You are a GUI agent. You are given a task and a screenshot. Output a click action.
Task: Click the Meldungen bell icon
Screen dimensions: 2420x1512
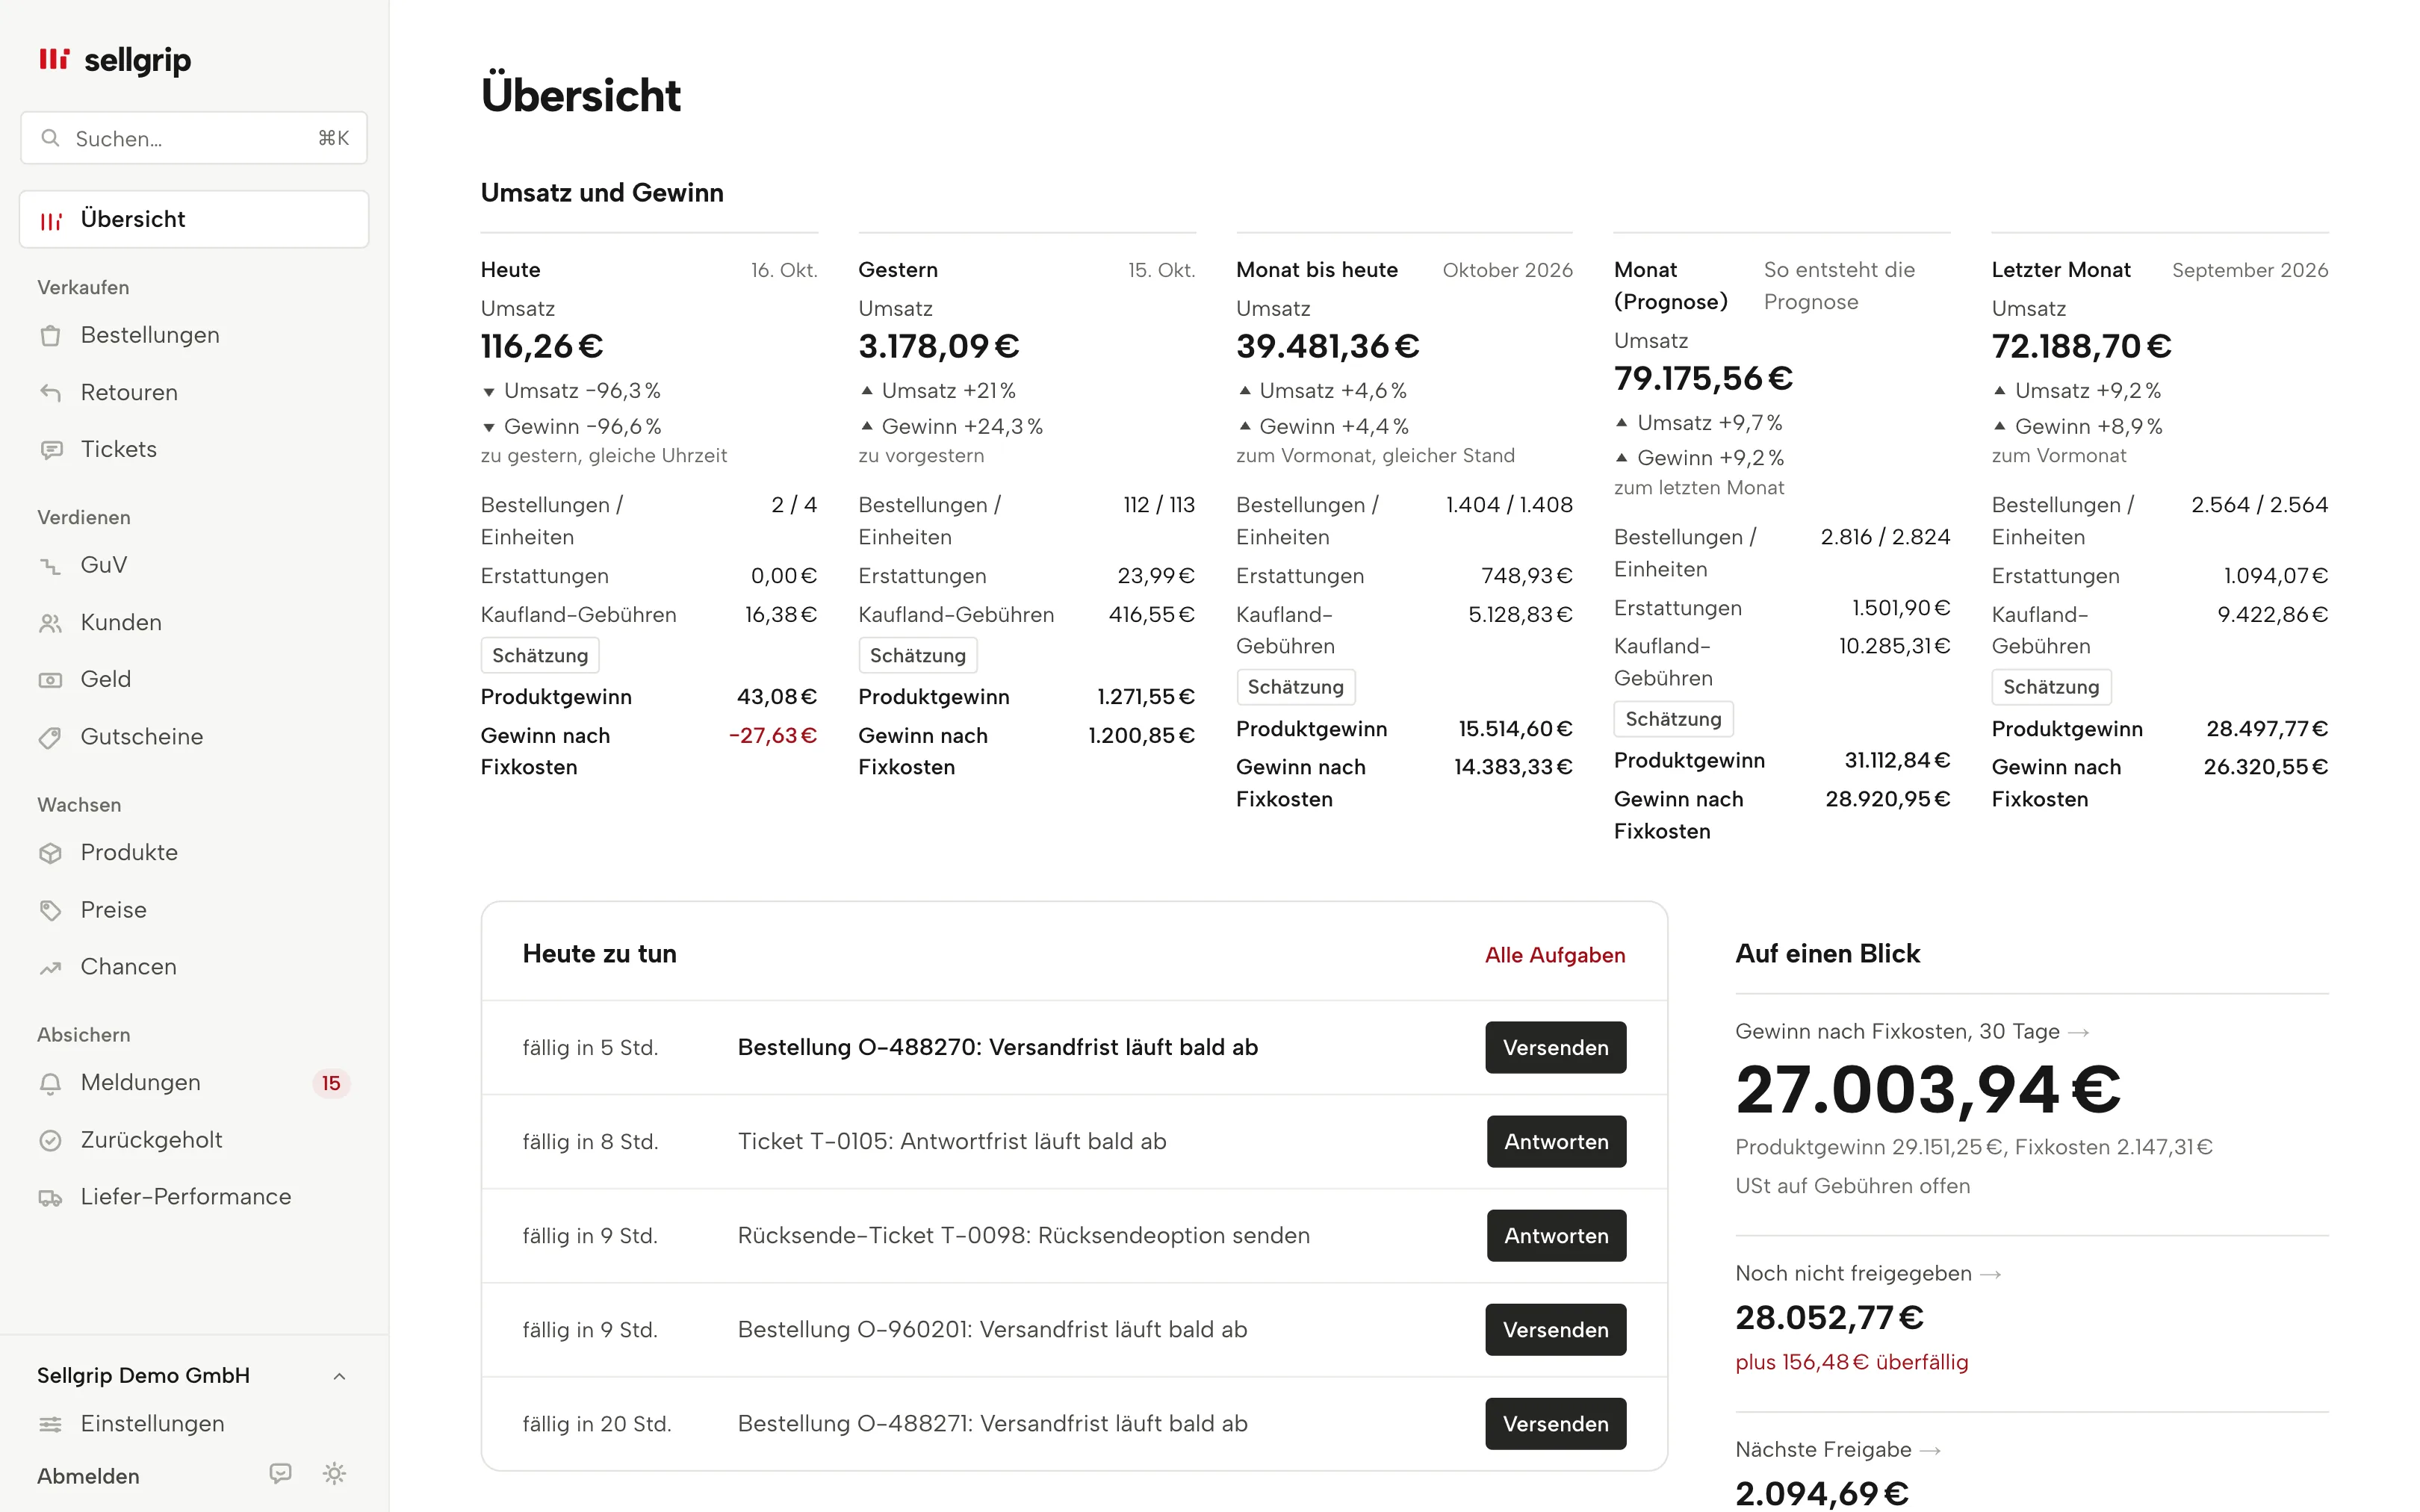tap(51, 1083)
